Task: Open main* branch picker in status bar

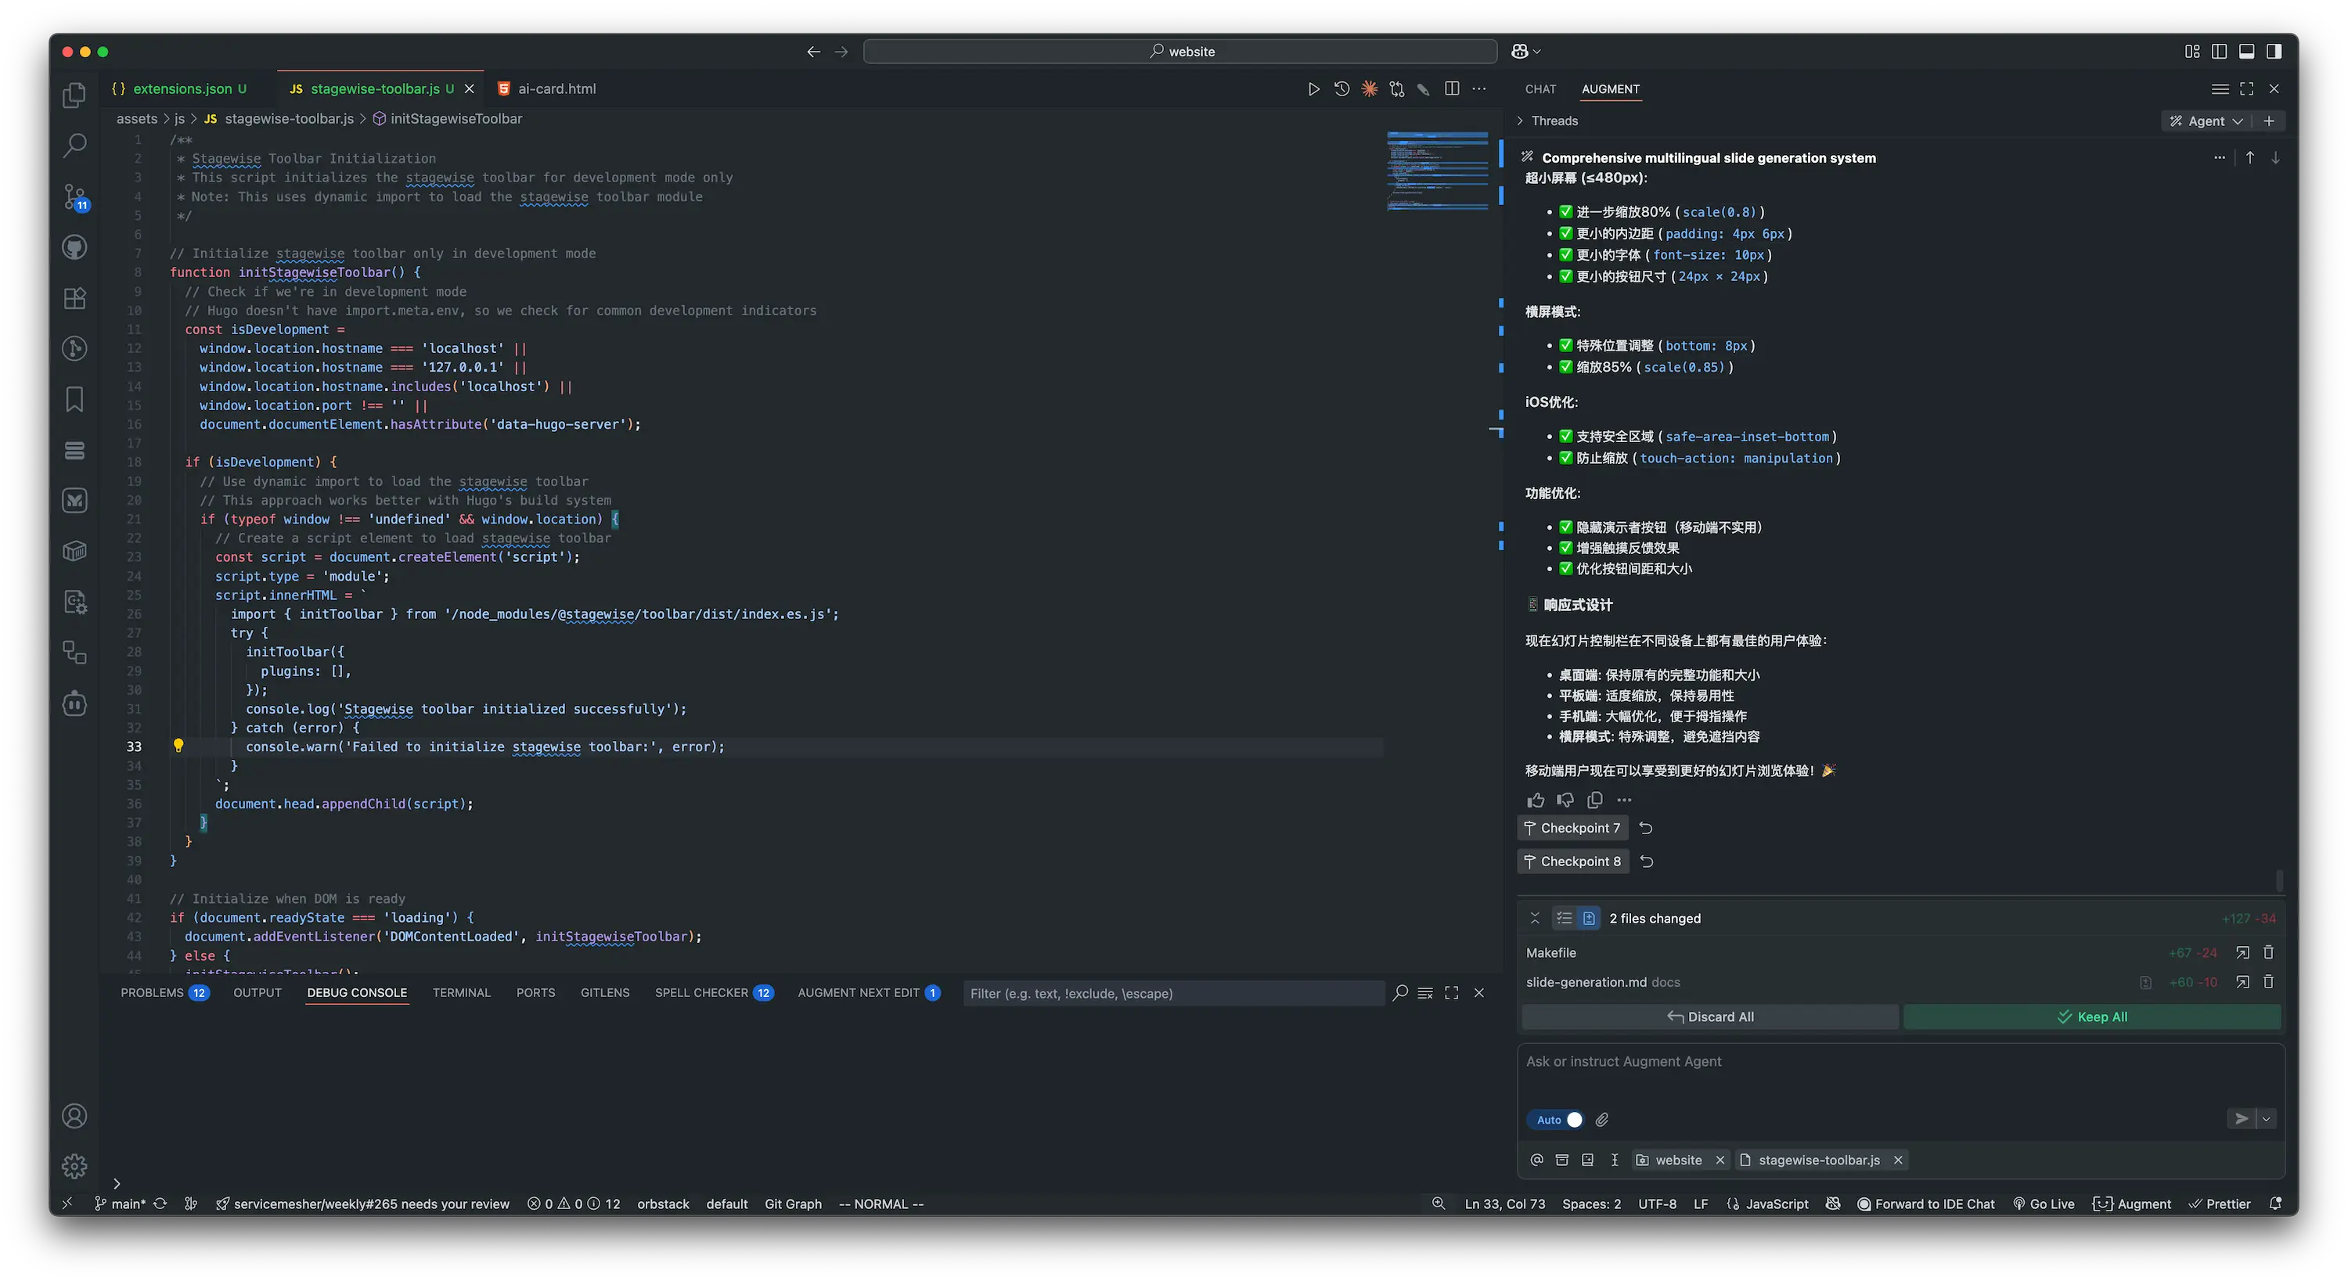Action: click(121, 1204)
